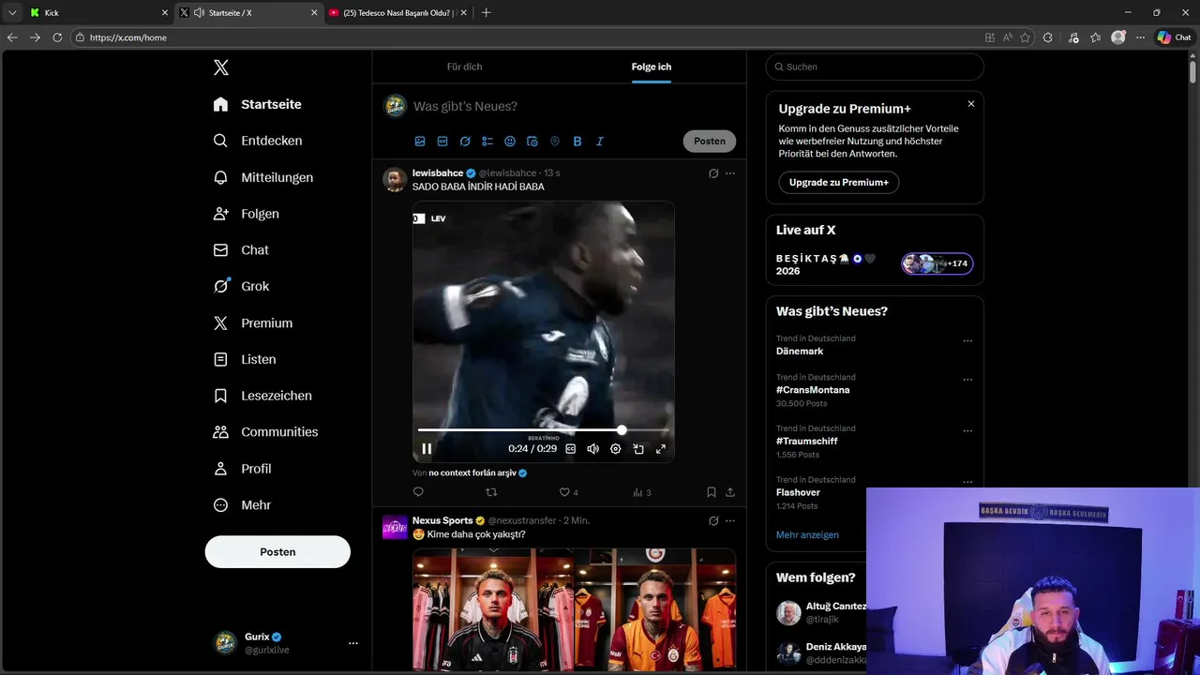This screenshot has width=1200, height=675.
Task: Open more options on lewisbahce post
Action: [x=730, y=173]
